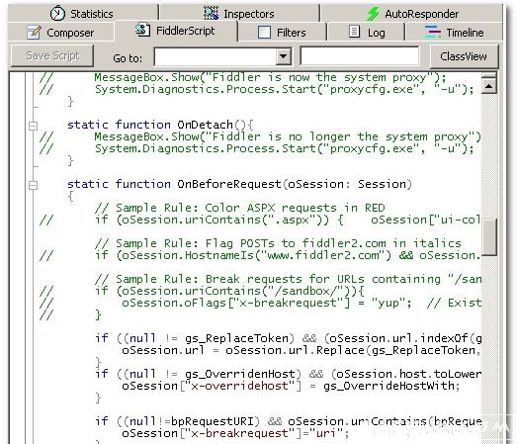Open the Composer tab
This screenshot has width=517, height=444.
point(60,33)
